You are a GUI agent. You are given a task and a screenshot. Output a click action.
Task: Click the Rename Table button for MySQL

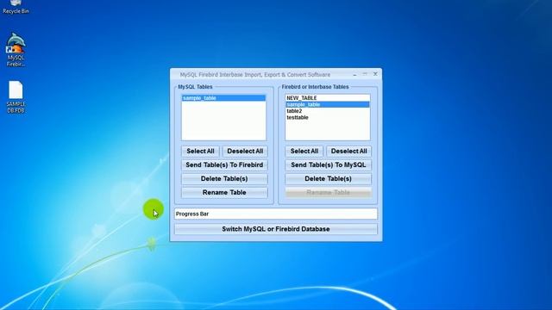pos(224,192)
